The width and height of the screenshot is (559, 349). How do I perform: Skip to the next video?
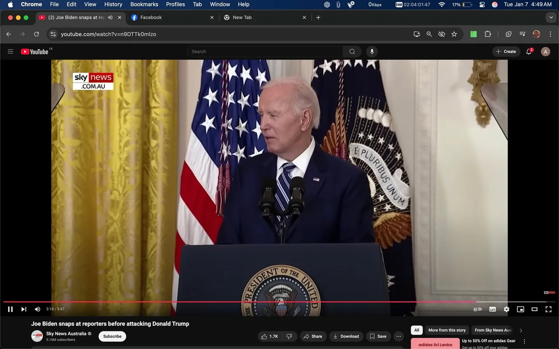[x=24, y=309]
